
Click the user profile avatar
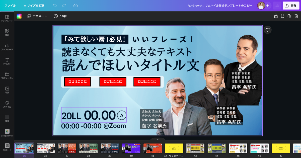[261, 6]
